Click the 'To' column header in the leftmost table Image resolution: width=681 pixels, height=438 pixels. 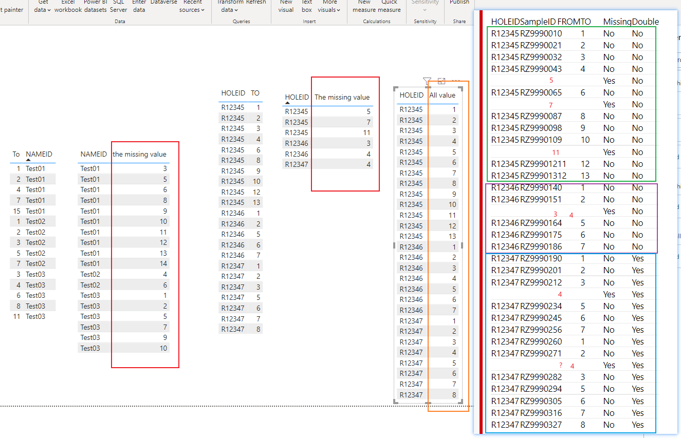click(x=16, y=154)
